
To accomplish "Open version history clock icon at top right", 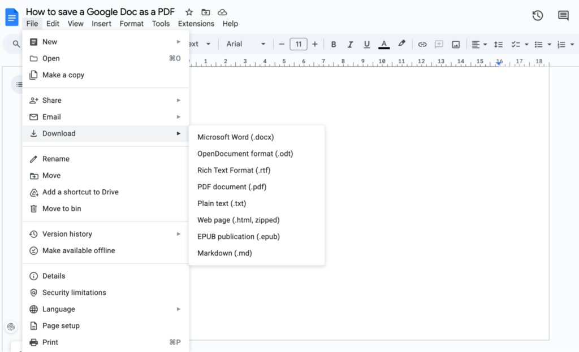I will click(538, 15).
